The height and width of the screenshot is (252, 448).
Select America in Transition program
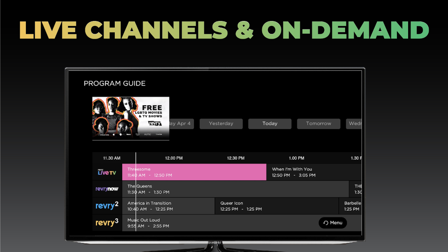tap(168, 206)
